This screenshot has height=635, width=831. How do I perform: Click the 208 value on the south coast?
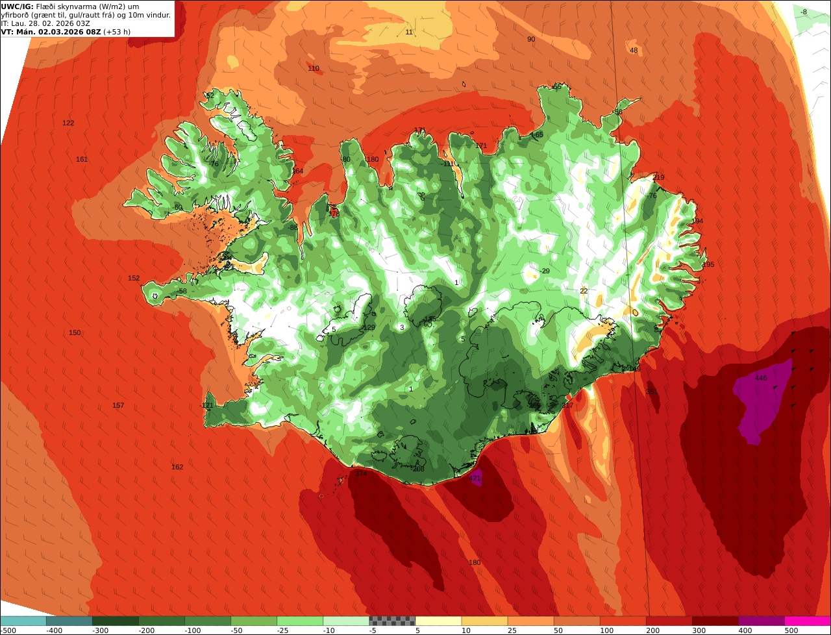click(x=418, y=469)
